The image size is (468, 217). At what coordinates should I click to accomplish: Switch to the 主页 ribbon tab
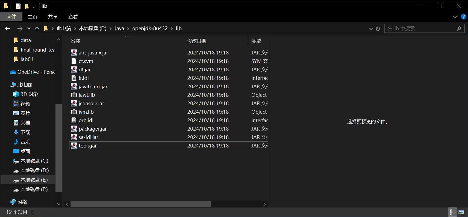pyautogui.click(x=32, y=17)
